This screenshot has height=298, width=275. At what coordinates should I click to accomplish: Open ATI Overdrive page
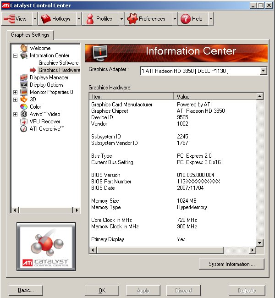pyautogui.click(x=47, y=129)
